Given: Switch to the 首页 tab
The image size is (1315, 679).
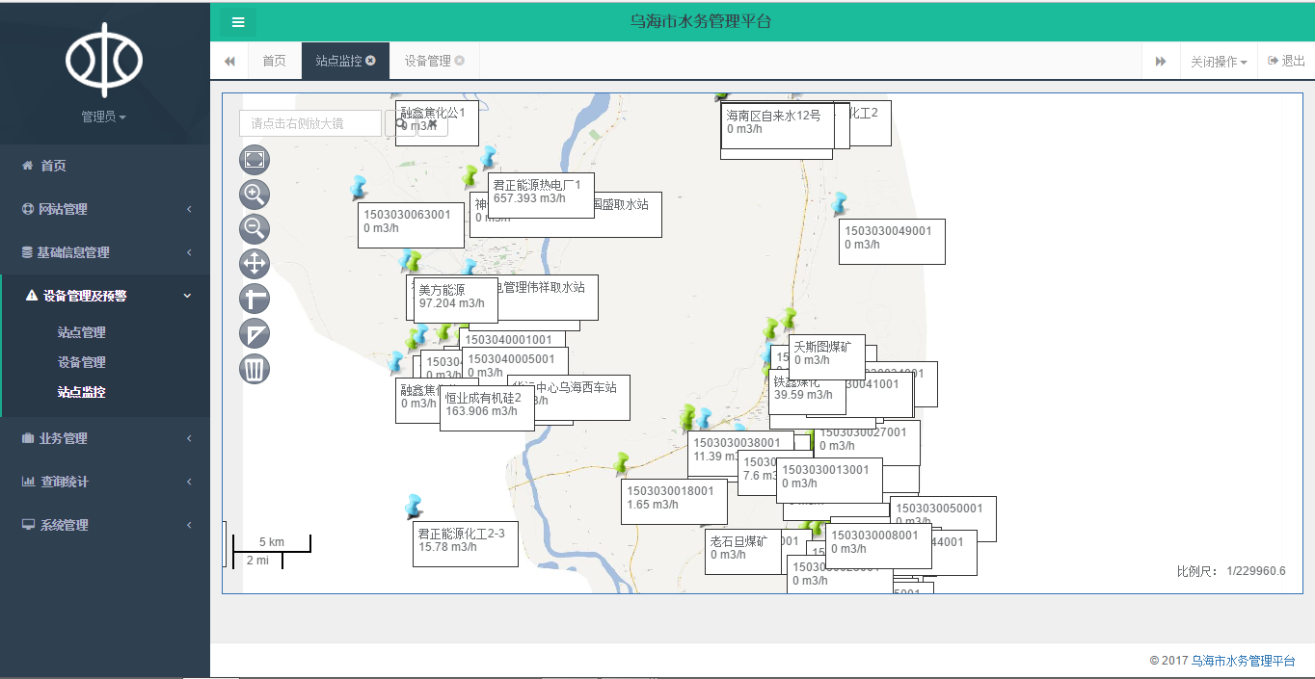Looking at the screenshot, I should [274, 61].
